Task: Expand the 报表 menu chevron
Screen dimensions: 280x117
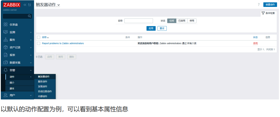Action: click(x=31, y=55)
